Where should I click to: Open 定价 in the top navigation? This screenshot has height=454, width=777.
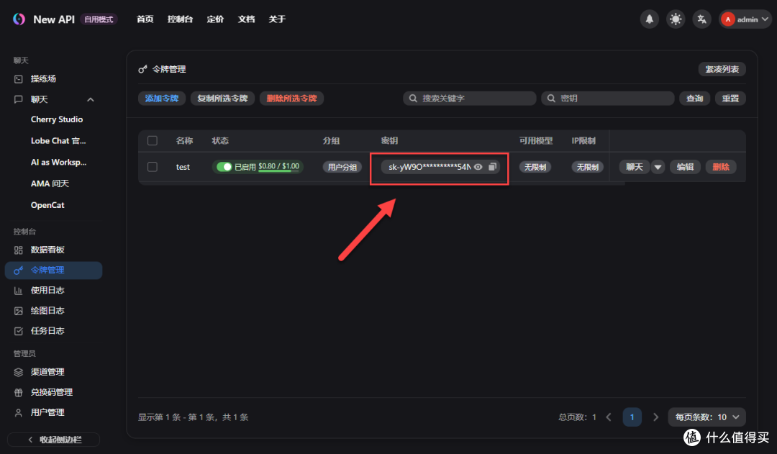(x=215, y=19)
